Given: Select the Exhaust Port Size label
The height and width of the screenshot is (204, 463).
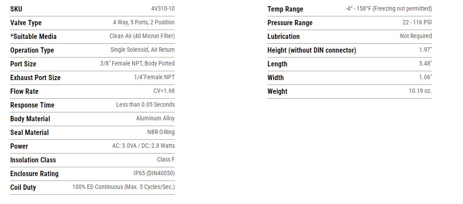Looking at the screenshot, I should (35, 77).
